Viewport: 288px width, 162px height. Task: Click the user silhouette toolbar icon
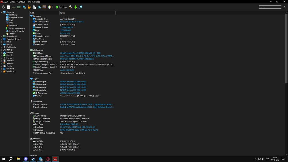(x=39, y=7)
